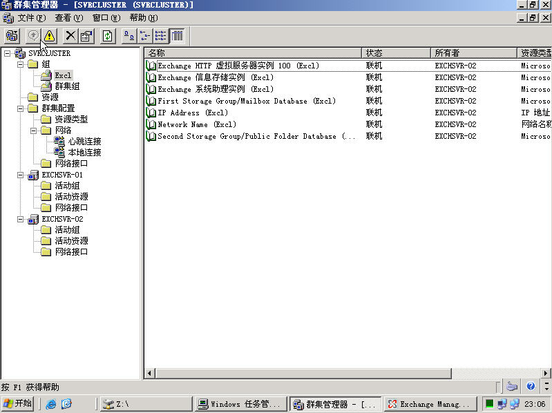The width and height of the screenshot is (552, 413).
Task: Click the 开始 Start button
Action: click(19, 404)
